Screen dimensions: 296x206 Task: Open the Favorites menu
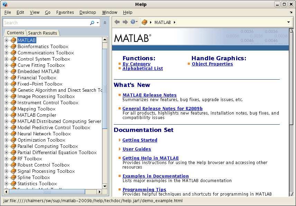tap(65, 12)
